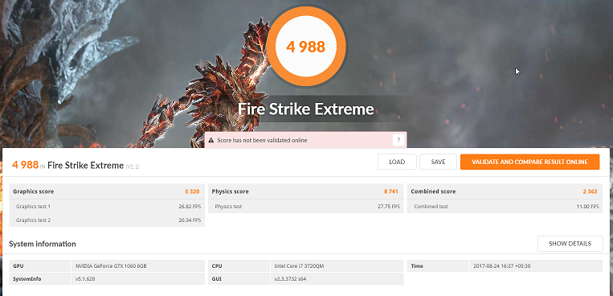613x296 pixels.
Task: Click the Graphics test 1 result row
Action: [107, 207]
